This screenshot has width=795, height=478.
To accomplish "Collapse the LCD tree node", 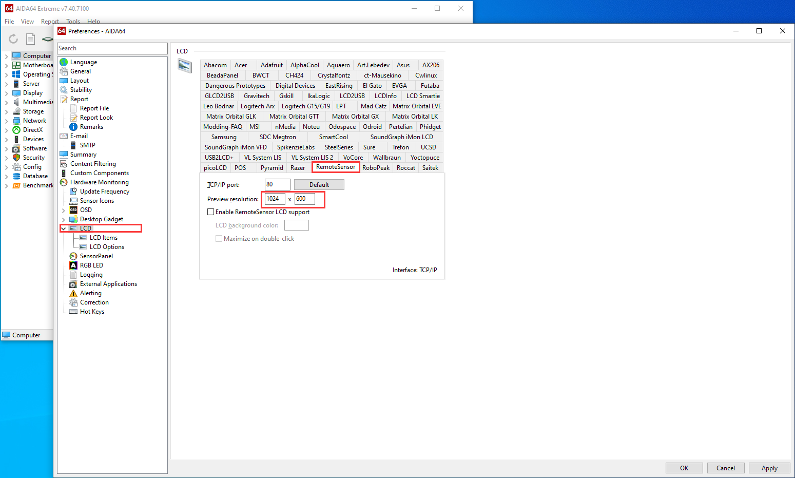I will coord(63,228).
